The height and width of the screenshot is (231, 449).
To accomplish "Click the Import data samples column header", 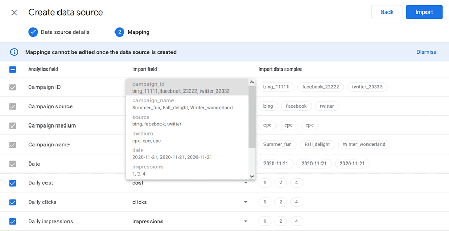I will (x=280, y=70).
